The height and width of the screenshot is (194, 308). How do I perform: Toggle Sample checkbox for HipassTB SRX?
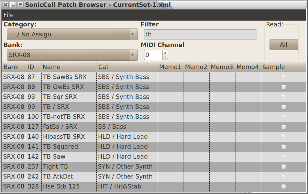284,137
